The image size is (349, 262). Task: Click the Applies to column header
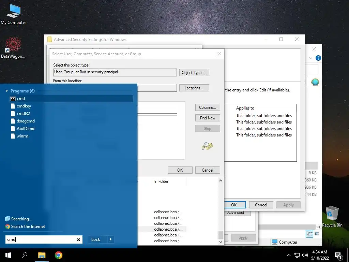click(x=245, y=108)
